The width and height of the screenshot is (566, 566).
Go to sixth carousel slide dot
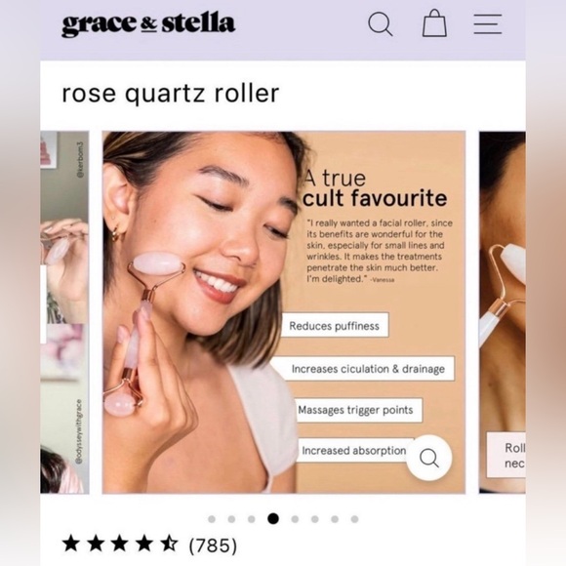315,519
